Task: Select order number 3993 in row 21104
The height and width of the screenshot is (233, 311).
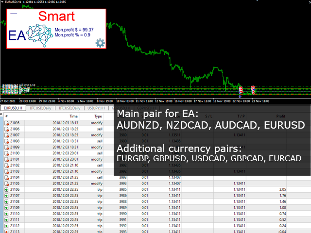Action: click(123, 177)
